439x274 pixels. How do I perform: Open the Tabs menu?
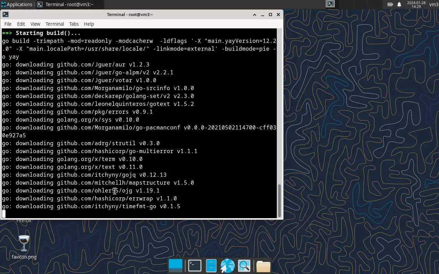click(x=74, y=24)
